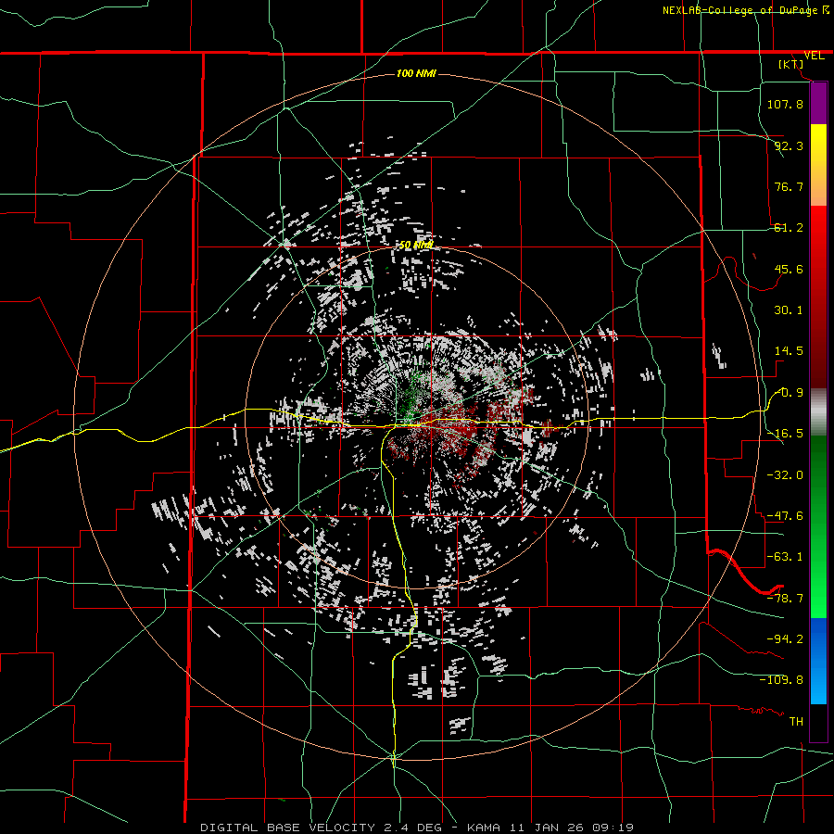Click the 30.1 legend value
The height and width of the screenshot is (834, 834).
(x=789, y=310)
